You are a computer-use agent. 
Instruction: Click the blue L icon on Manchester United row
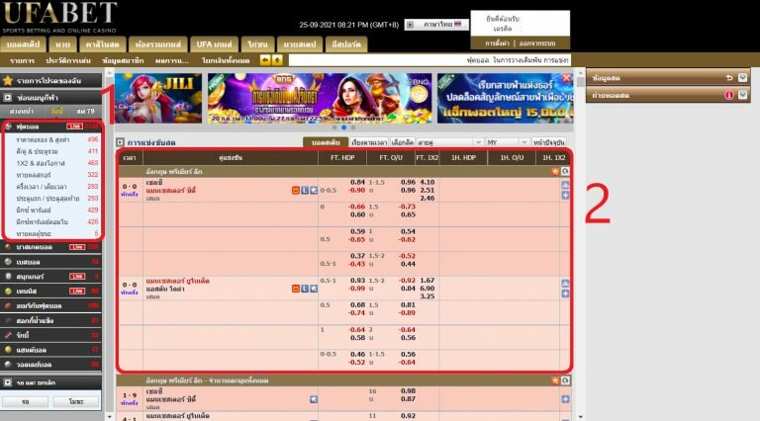(305, 289)
